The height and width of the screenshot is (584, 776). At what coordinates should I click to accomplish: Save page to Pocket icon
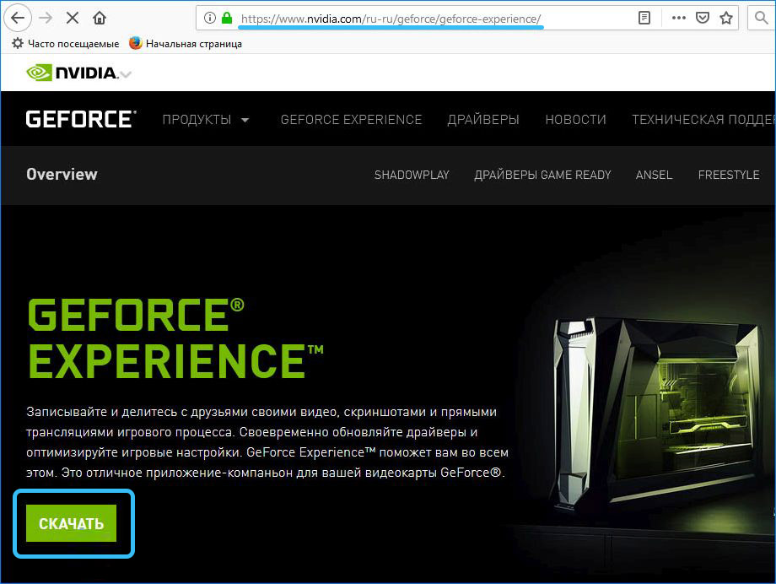click(x=702, y=18)
